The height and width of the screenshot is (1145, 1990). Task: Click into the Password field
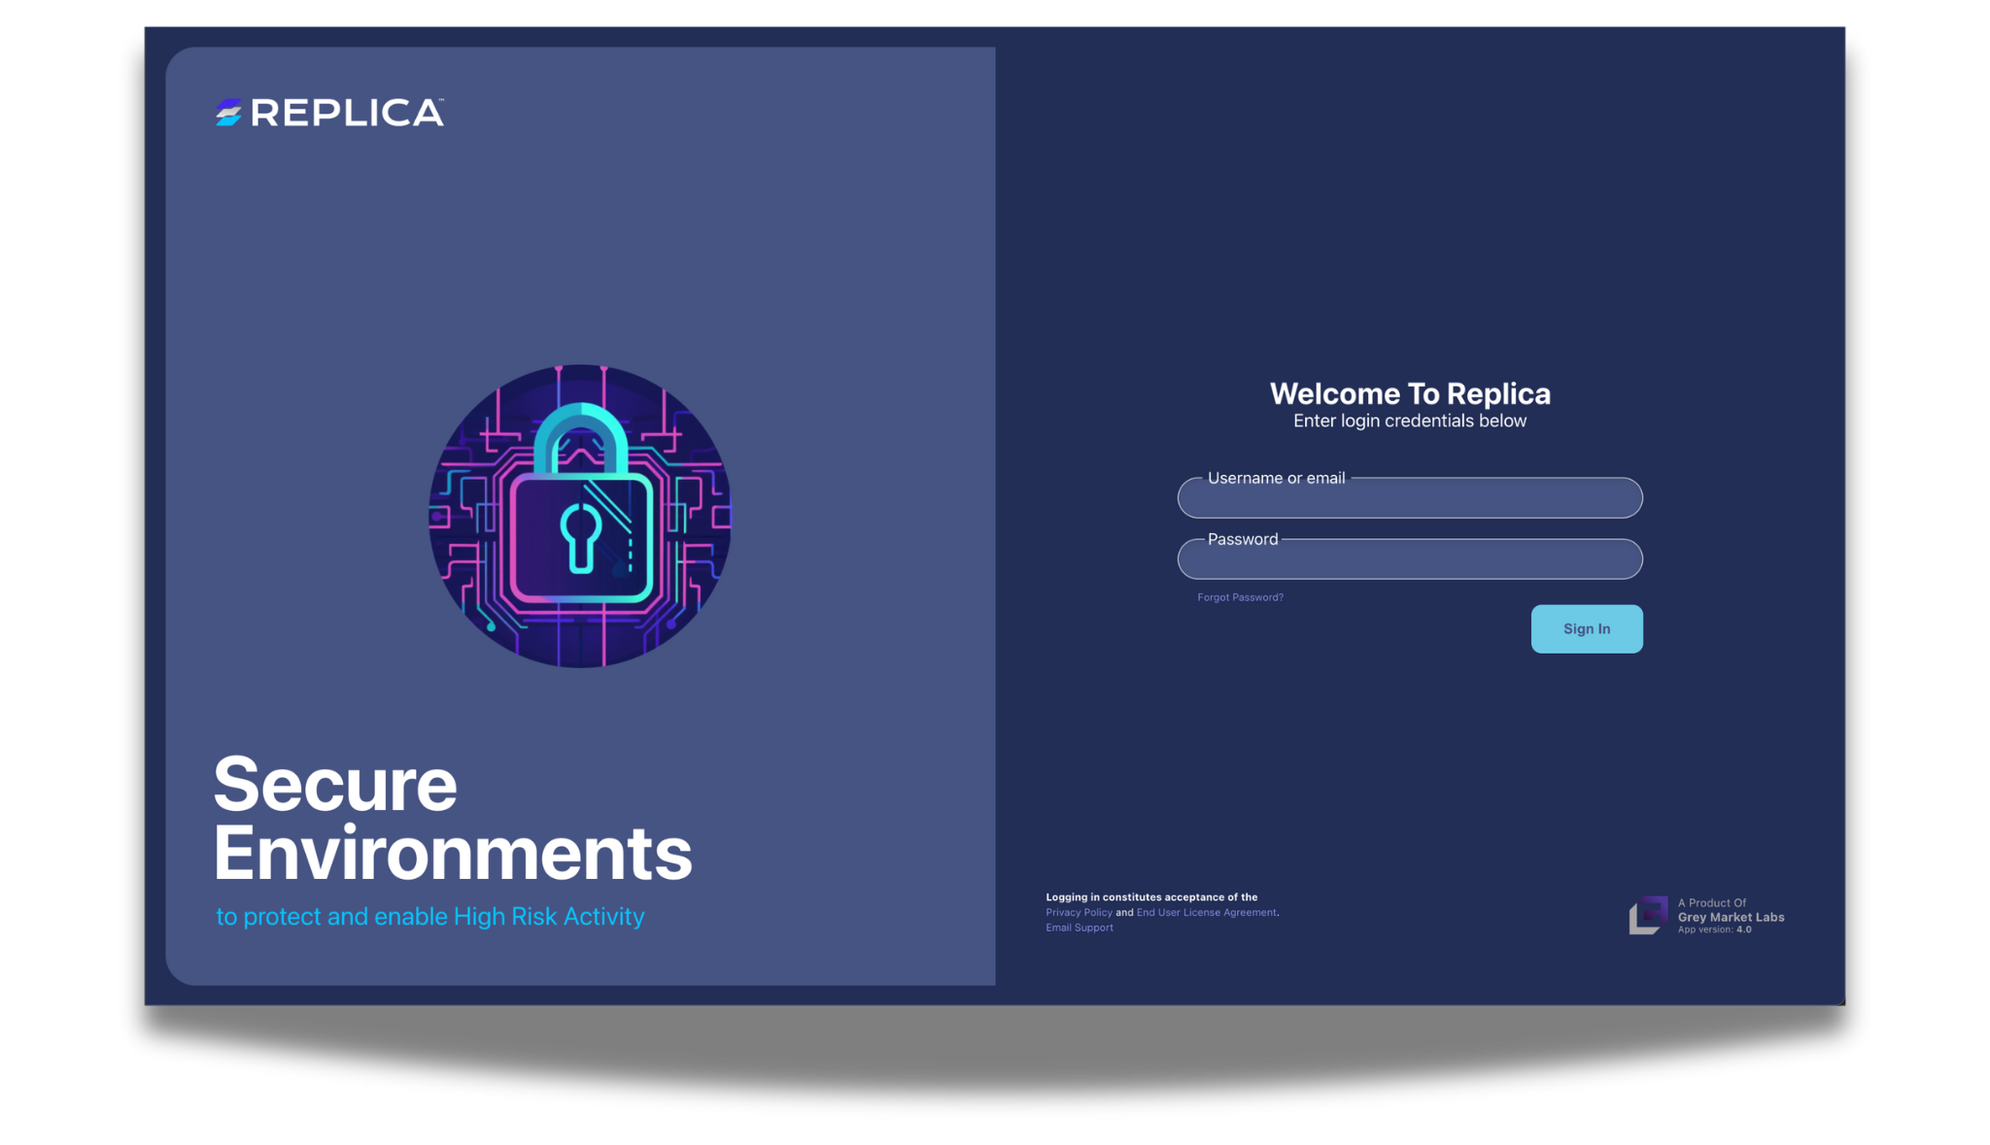click(1409, 559)
